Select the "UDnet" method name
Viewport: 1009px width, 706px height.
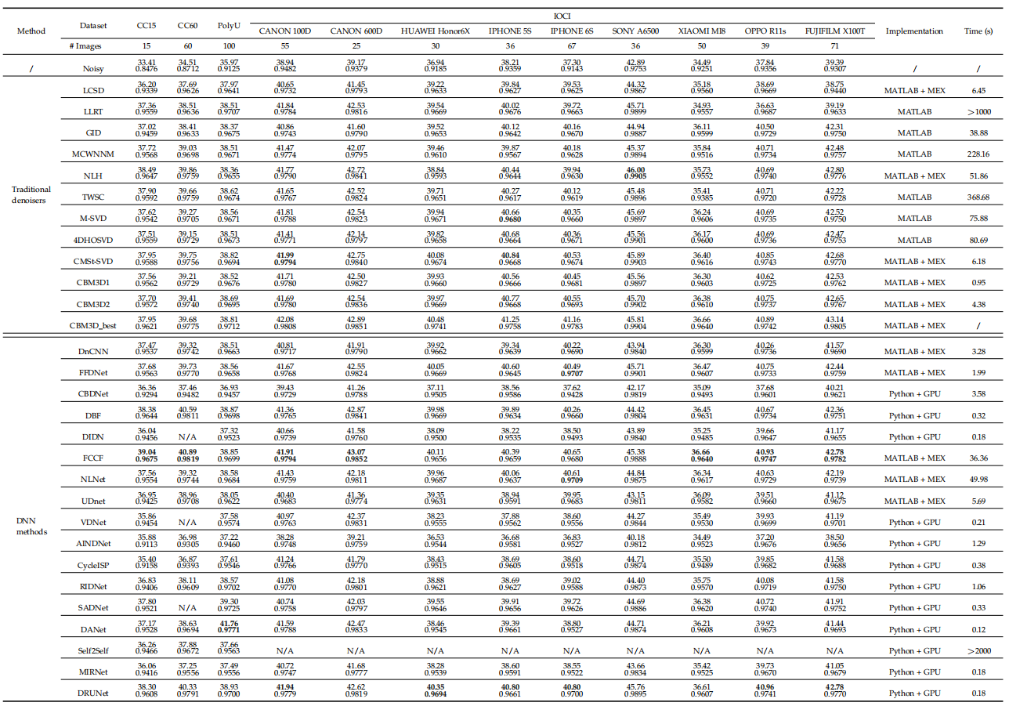click(x=93, y=501)
